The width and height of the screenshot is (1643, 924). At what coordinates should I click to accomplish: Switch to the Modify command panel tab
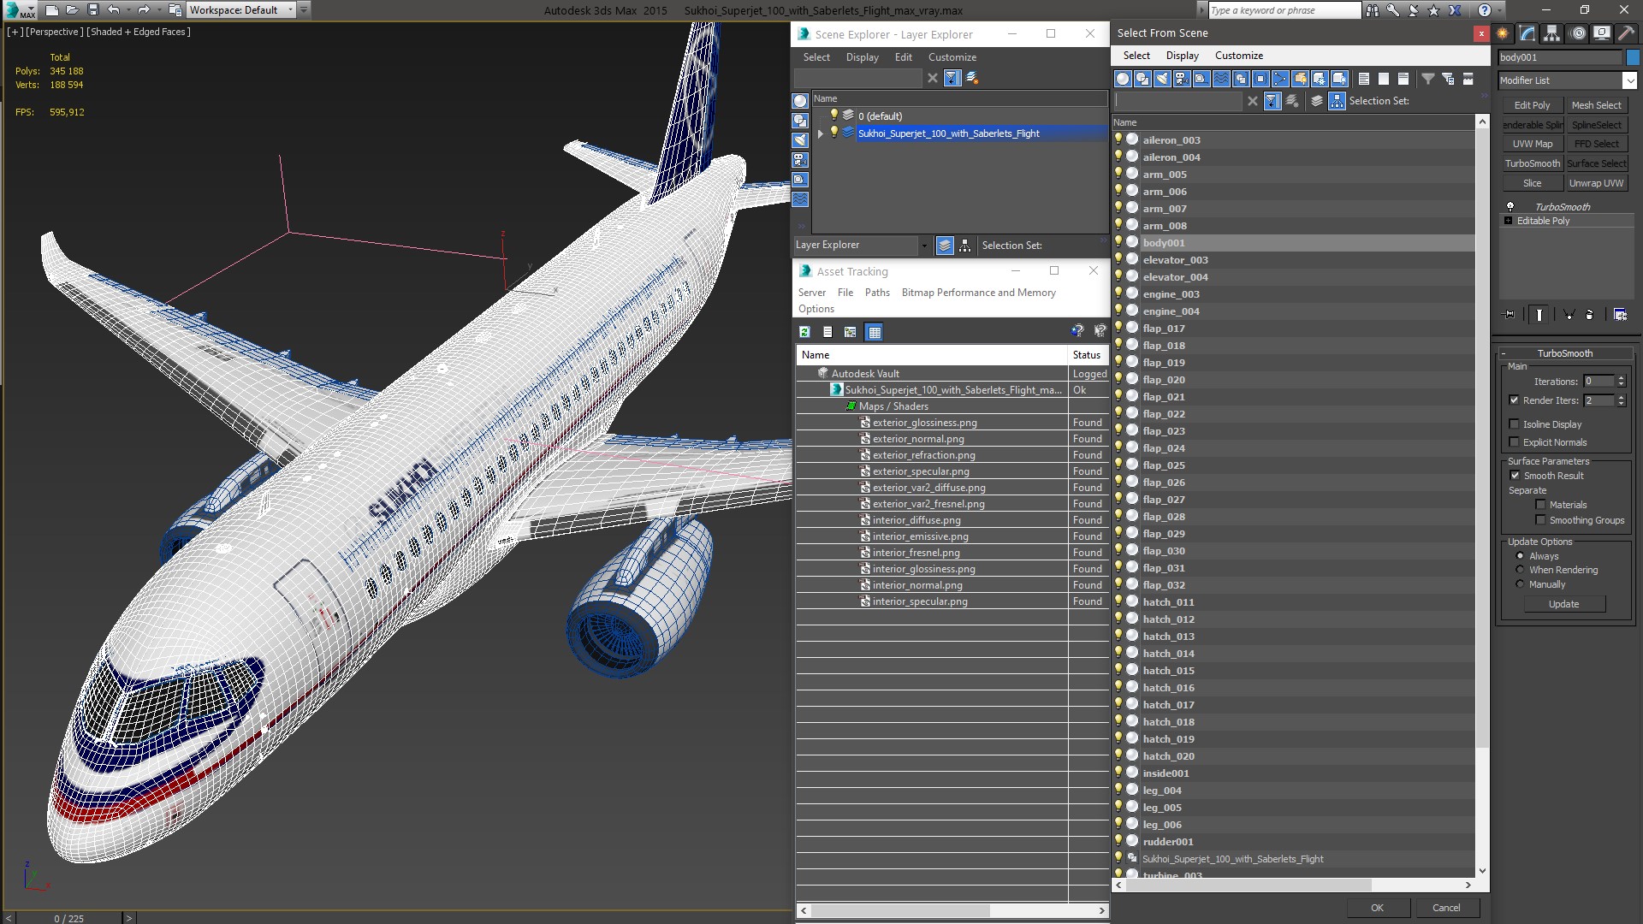click(1527, 33)
